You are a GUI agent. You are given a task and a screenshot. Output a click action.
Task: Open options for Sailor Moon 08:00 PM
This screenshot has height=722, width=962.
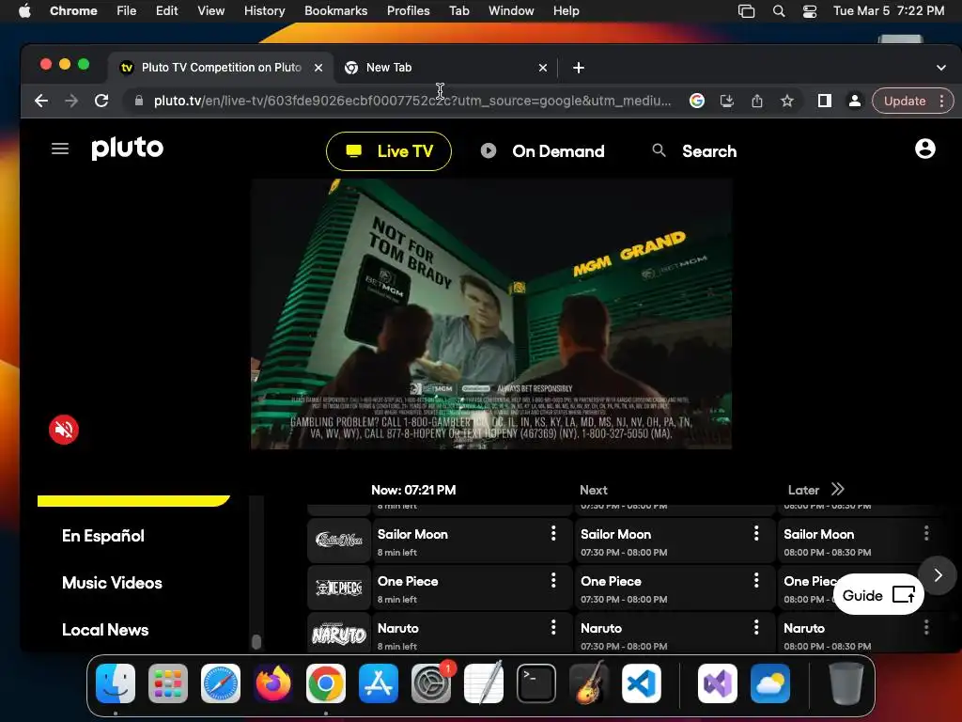pyautogui.click(x=926, y=533)
